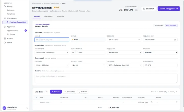Click the Renumber button

[x=70, y=92]
